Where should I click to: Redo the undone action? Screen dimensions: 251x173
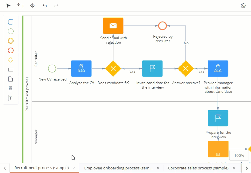click(x=56, y=6)
